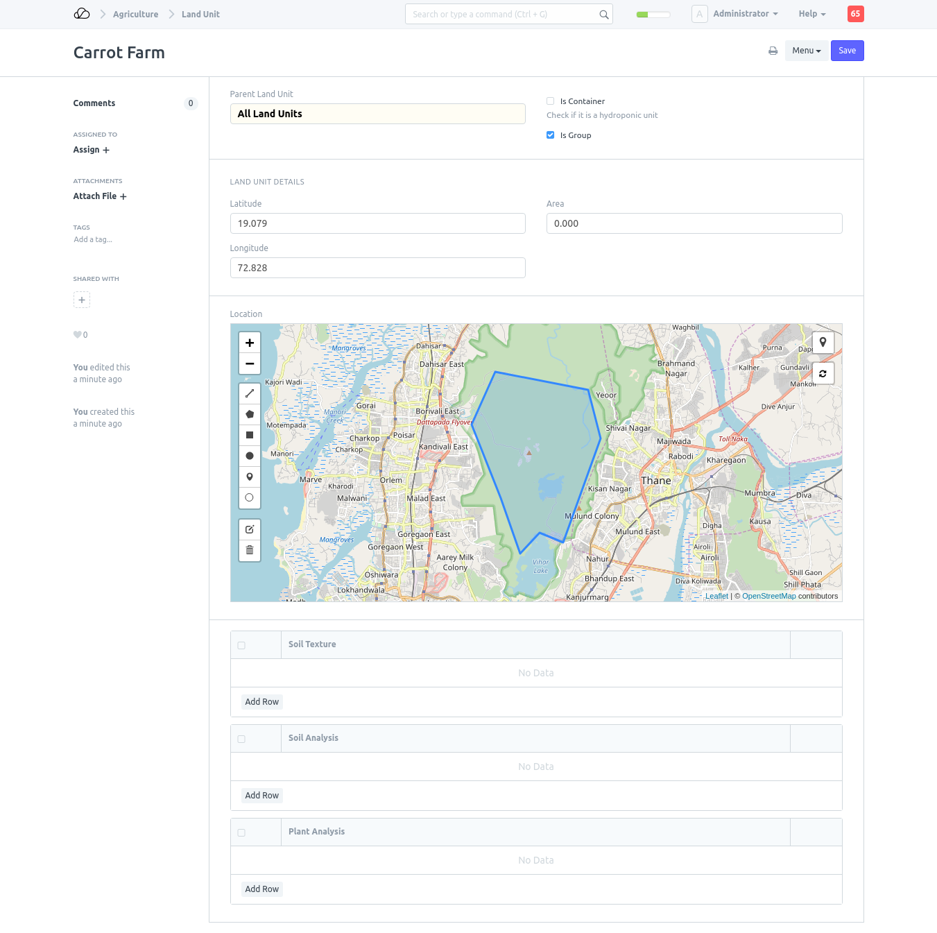
Task: Click the delete layers trash icon
Action: click(x=250, y=550)
